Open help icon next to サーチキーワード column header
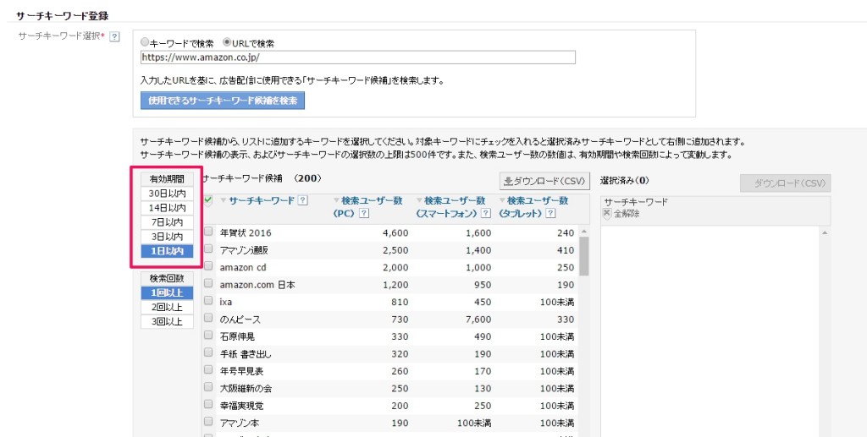This screenshot has width=867, height=437. click(x=302, y=201)
